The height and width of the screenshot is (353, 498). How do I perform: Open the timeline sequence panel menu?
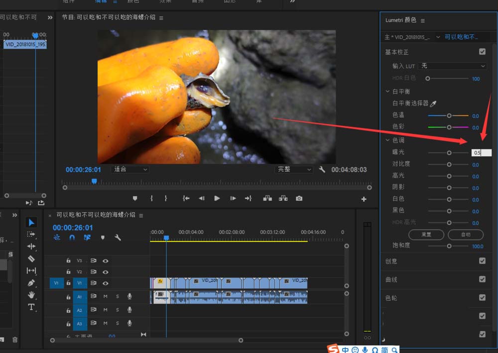pyautogui.click(x=141, y=216)
